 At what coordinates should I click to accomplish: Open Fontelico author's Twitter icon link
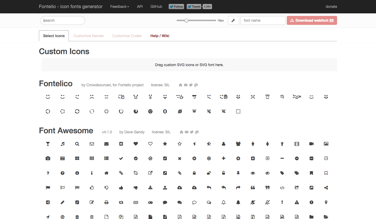tap(191, 85)
